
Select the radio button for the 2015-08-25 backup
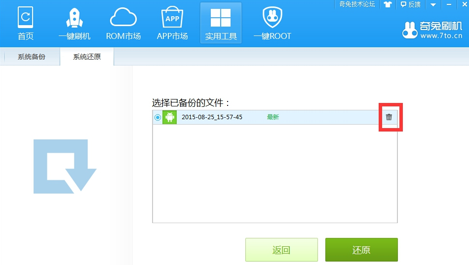157,117
